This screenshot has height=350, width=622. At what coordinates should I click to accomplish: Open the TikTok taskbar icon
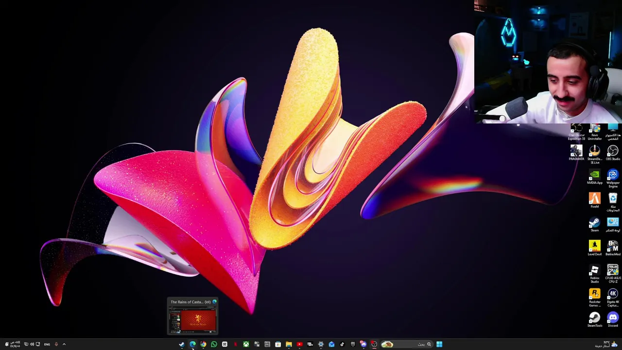tap(342, 344)
